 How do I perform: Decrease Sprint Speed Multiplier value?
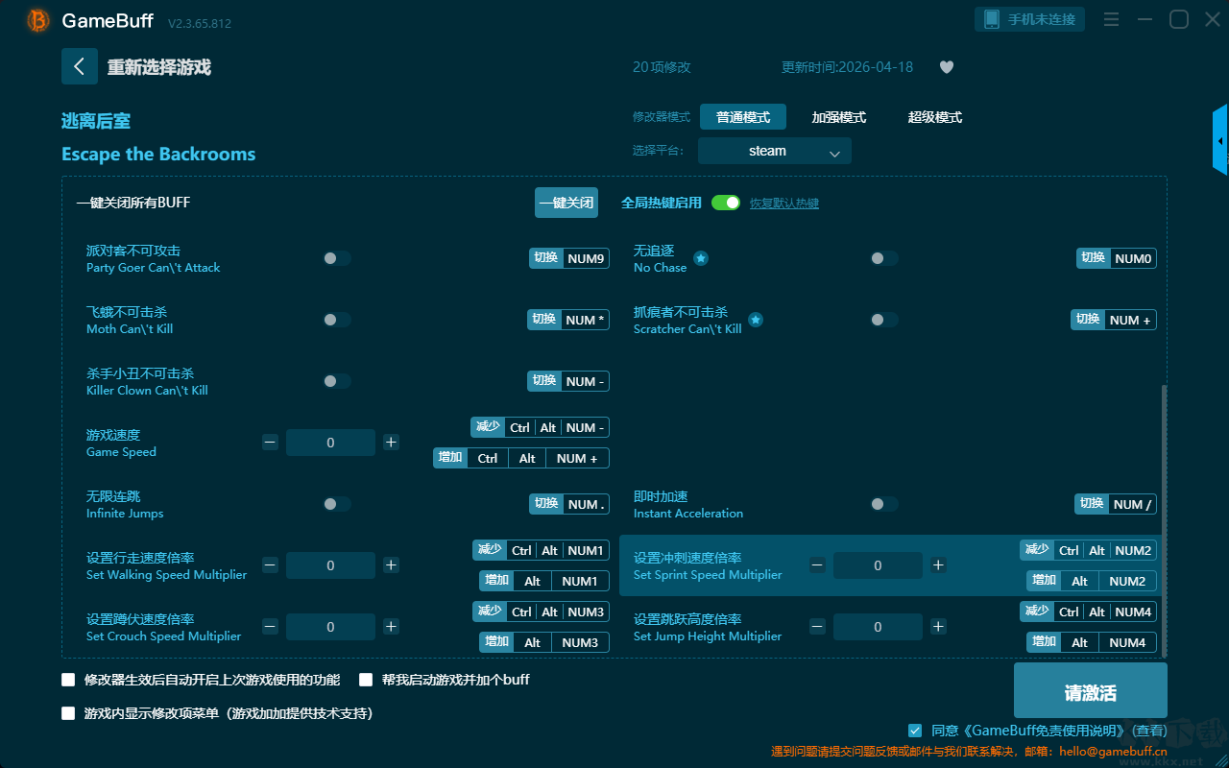click(817, 565)
